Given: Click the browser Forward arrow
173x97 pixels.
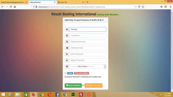Looking at the screenshot, I should tap(7, 7).
